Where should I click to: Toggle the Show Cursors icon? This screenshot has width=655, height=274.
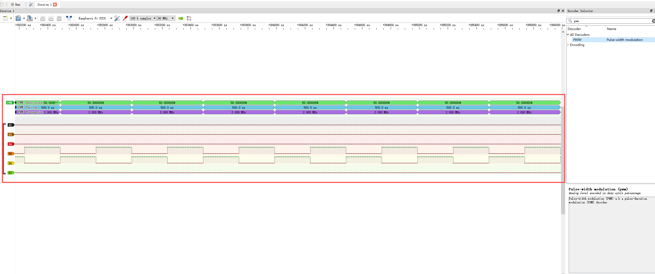69,18
